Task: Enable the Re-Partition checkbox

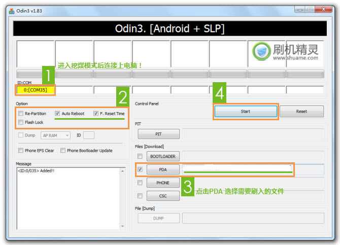Action: click(x=21, y=114)
